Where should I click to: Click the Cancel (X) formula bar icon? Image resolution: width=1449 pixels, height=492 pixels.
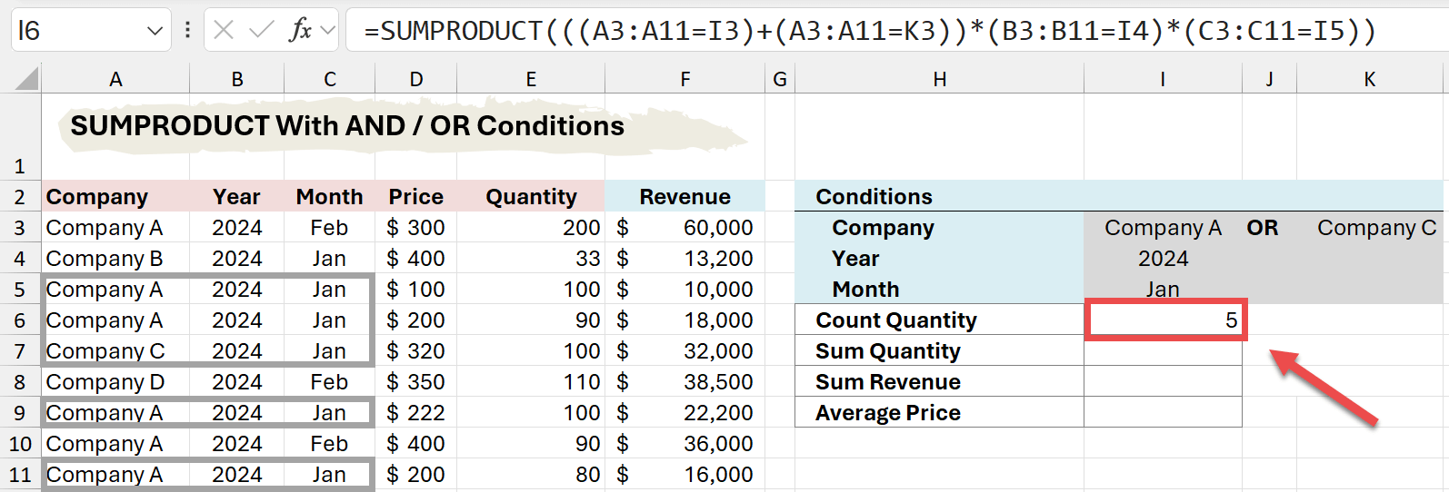pos(224,31)
